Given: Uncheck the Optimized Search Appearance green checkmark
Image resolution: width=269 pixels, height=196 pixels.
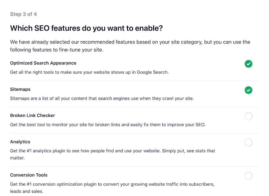Looking at the screenshot, I should tap(248, 64).
